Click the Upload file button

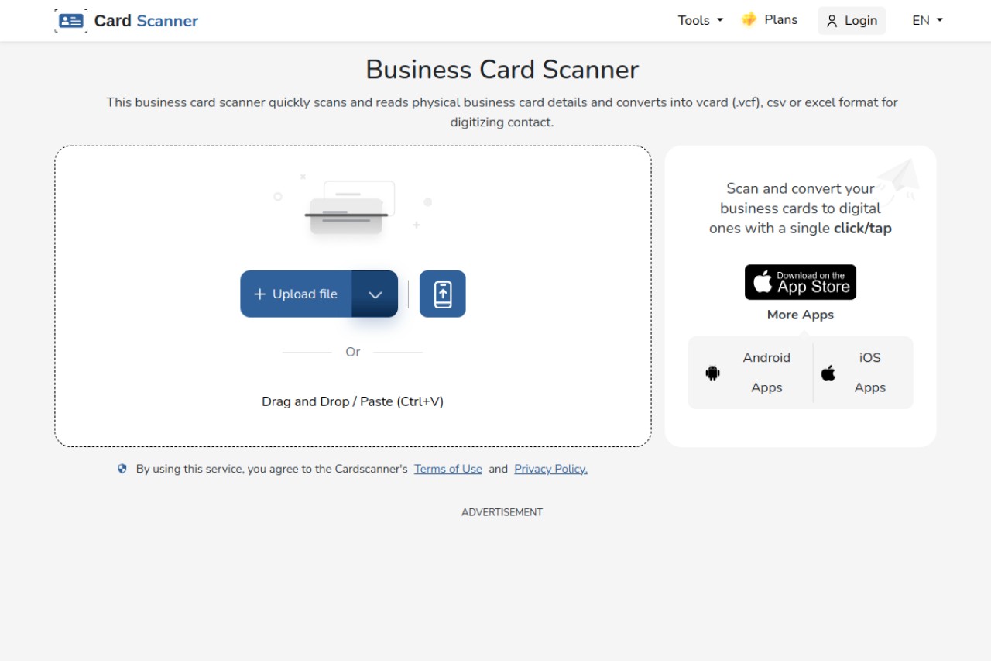coord(296,294)
